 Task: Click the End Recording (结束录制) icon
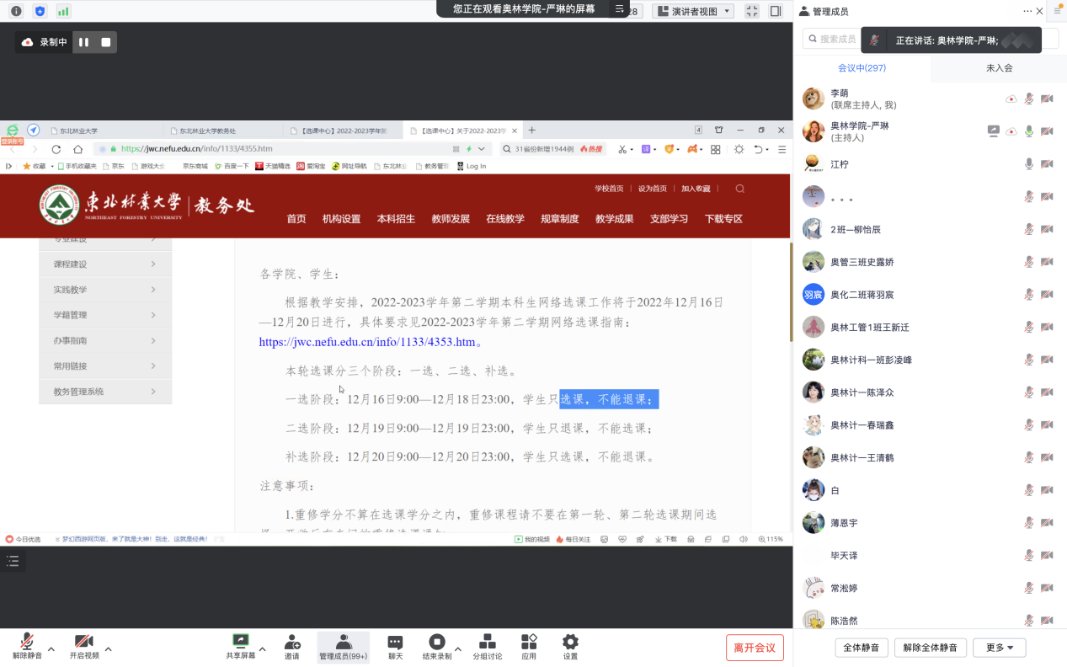436,643
